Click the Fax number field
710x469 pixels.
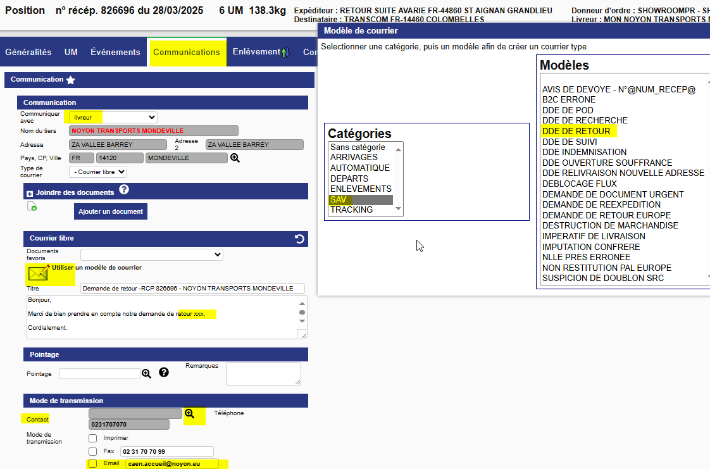click(x=166, y=452)
